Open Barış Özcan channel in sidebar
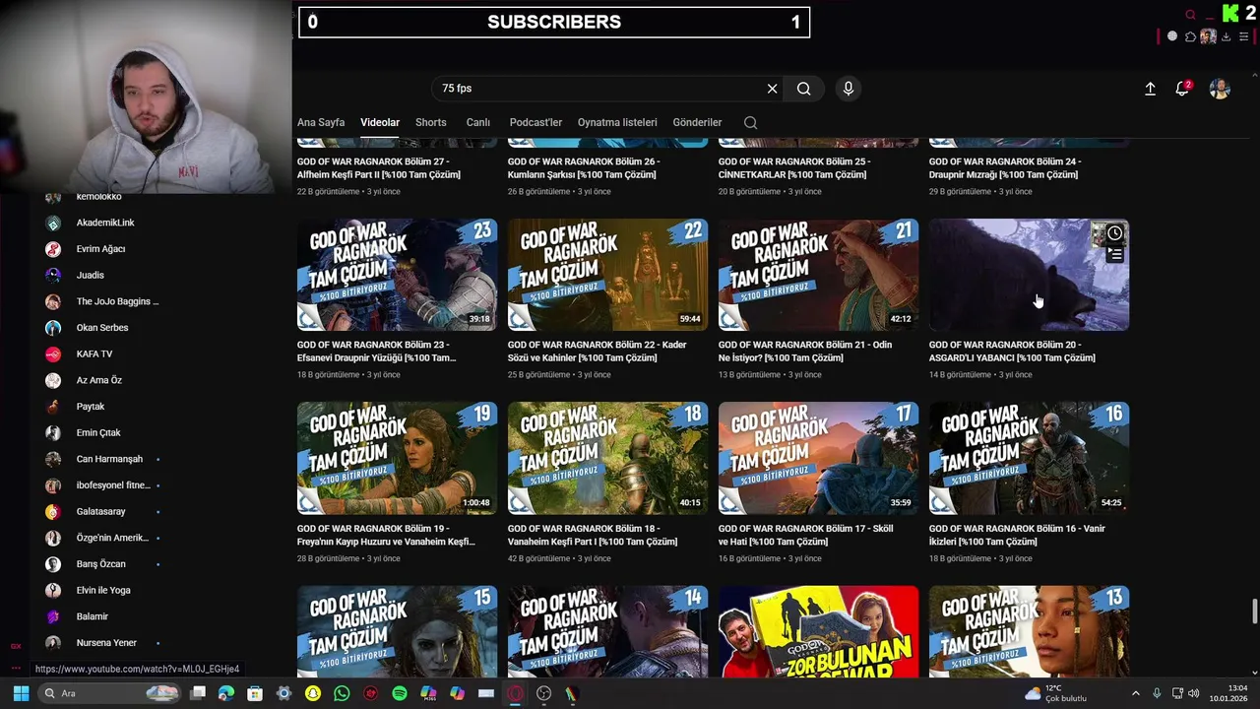The height and width of the screenshot is (709, 1260). (101, 564)
